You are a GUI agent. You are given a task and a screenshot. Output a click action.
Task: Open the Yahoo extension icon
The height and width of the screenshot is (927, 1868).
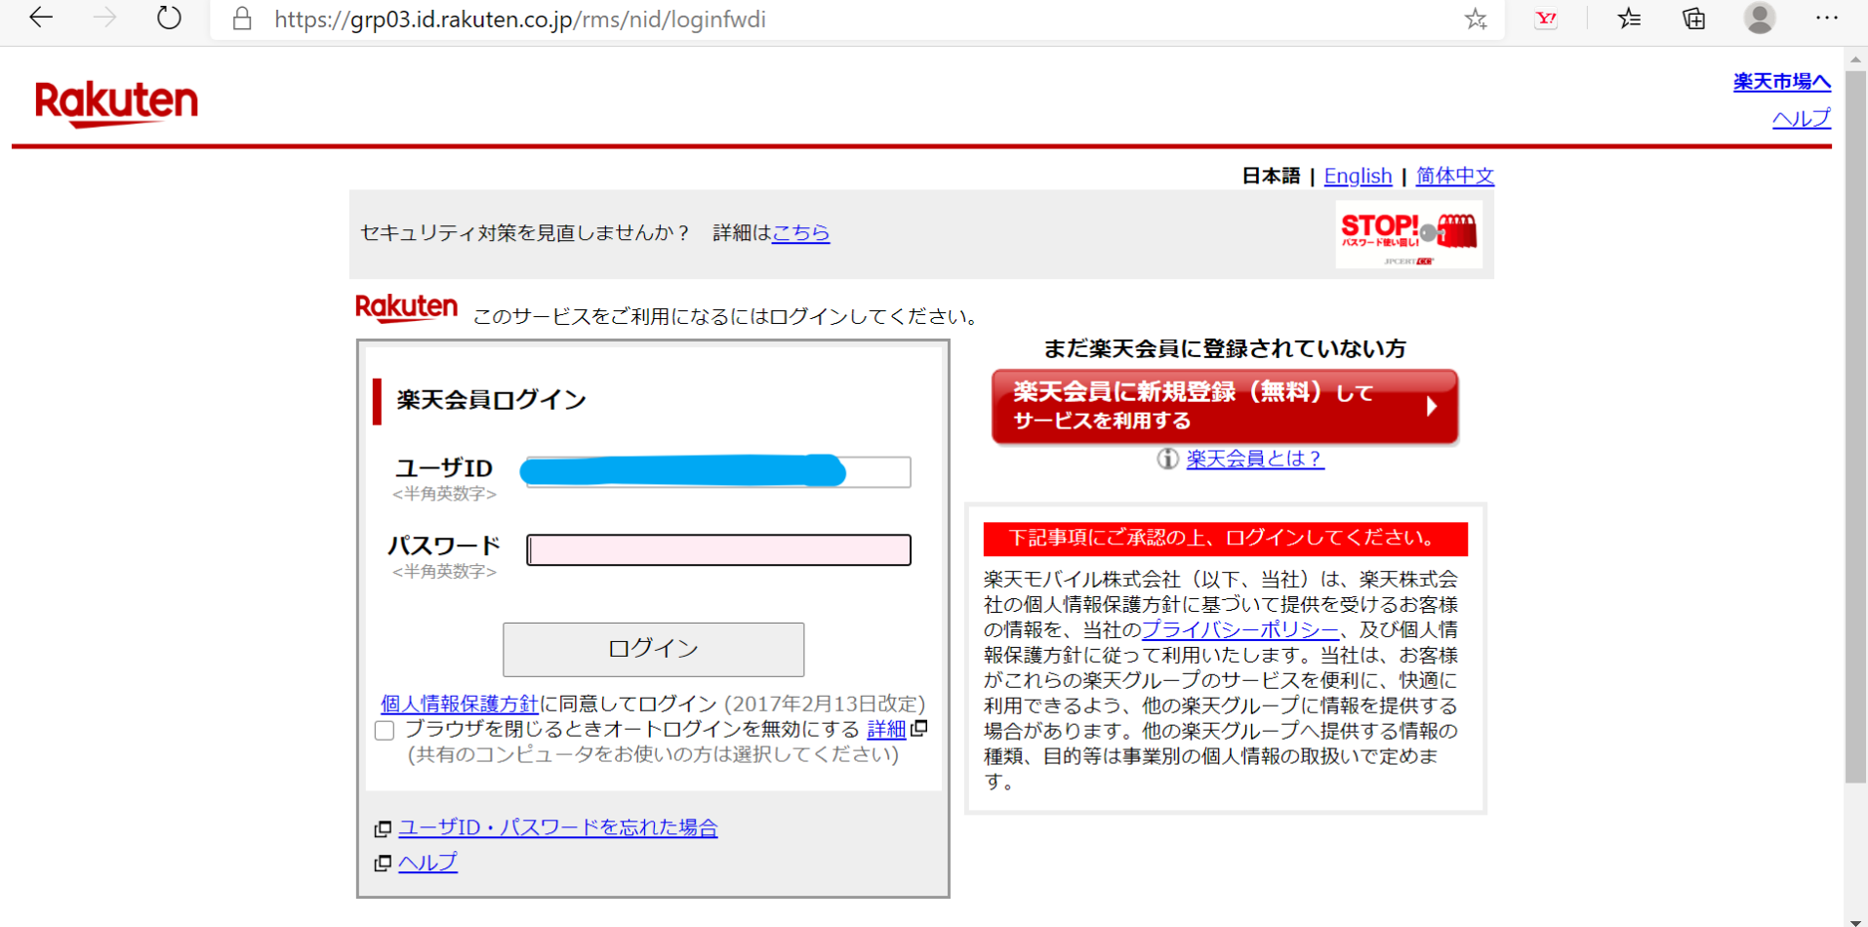click(1546, 19)
